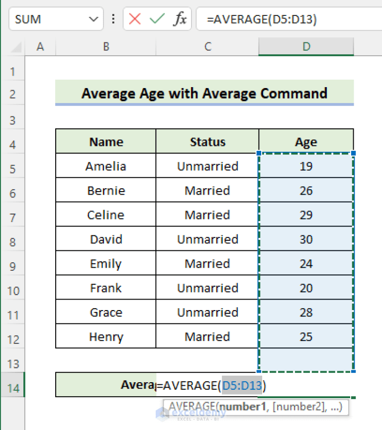Click the cell containing Emily
This screenshot has width=382, height=430.
106,264
